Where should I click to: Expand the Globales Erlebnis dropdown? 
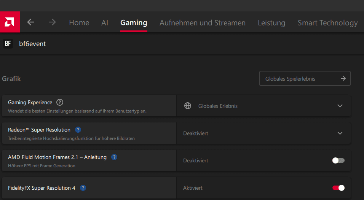click(x=340, y=106)
